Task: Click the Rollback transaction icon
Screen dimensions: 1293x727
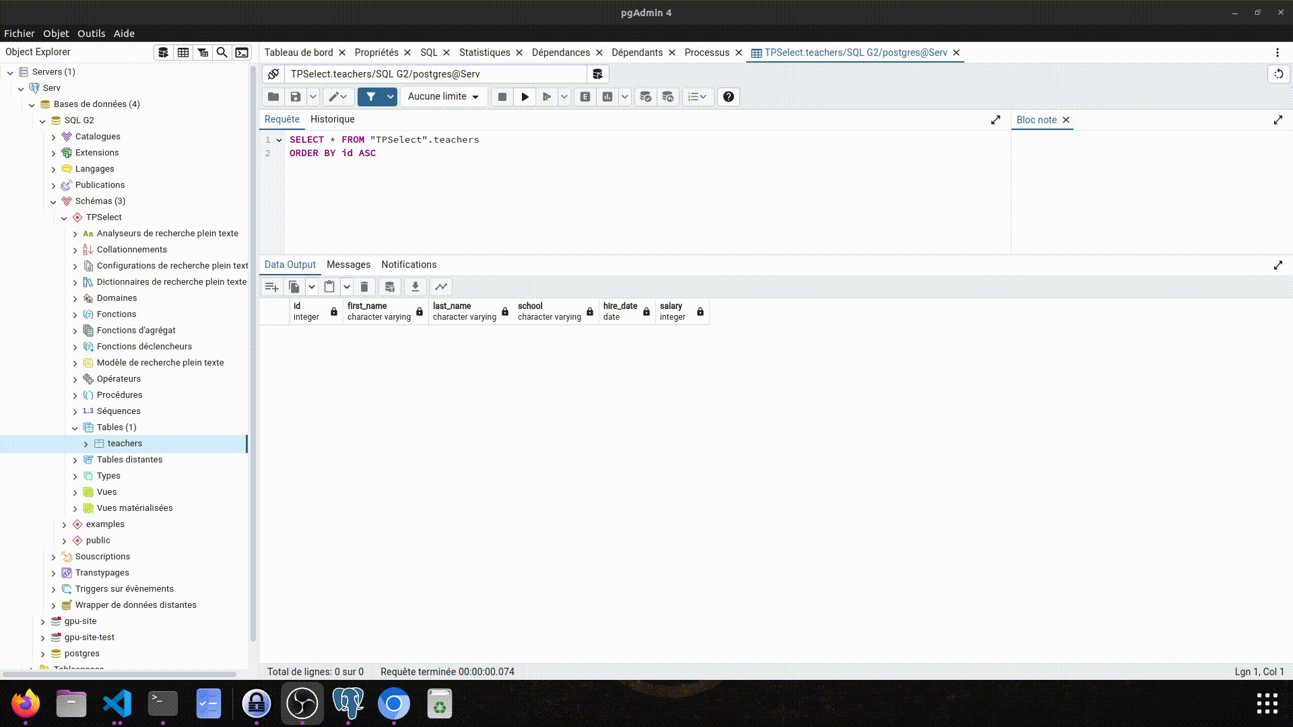Action: click(x=667, y=97)
